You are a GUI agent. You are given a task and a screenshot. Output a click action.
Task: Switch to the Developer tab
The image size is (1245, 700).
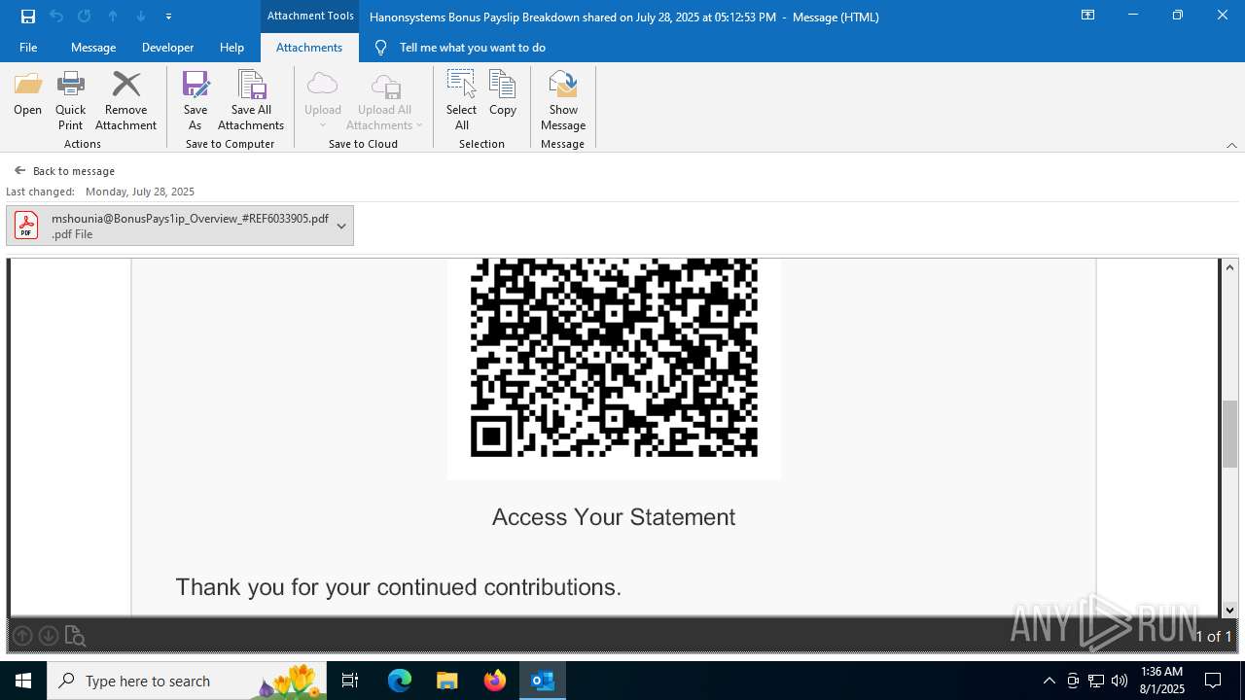(x=167, y=48)
